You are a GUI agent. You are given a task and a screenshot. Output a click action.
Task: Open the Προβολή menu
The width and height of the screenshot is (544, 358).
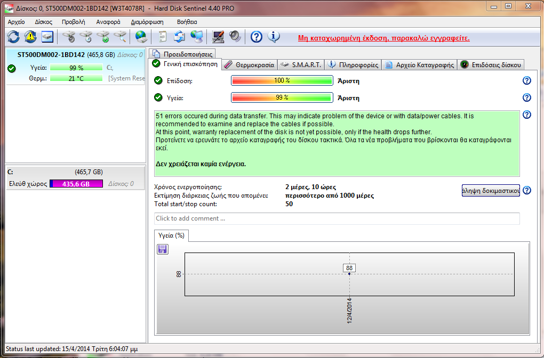(x=73, y=22)
